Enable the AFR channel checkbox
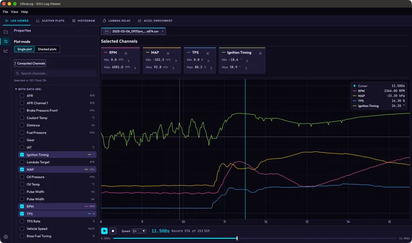This screenshot has width=412, height=243. [x=22, y=95]
